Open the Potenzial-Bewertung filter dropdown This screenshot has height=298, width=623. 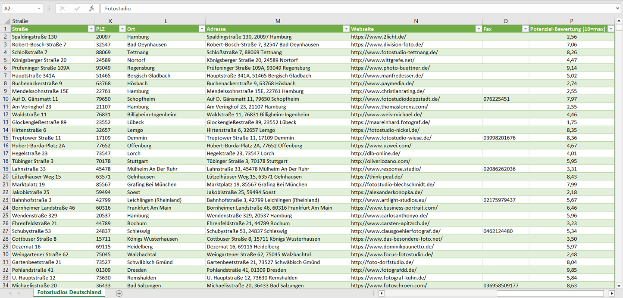610,29
